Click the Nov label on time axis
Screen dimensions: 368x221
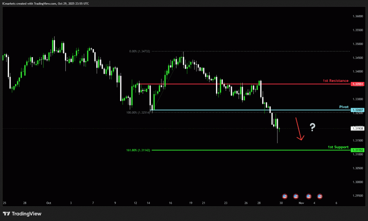click(301, 203)
